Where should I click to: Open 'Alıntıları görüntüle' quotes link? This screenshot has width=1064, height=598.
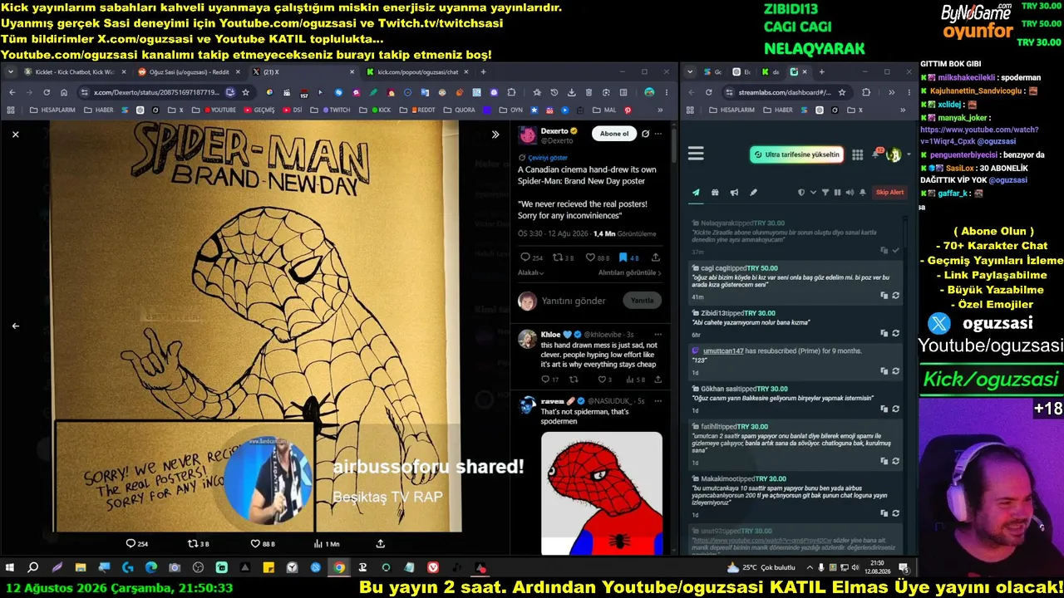pyautogui.click(x=629, y=272)
